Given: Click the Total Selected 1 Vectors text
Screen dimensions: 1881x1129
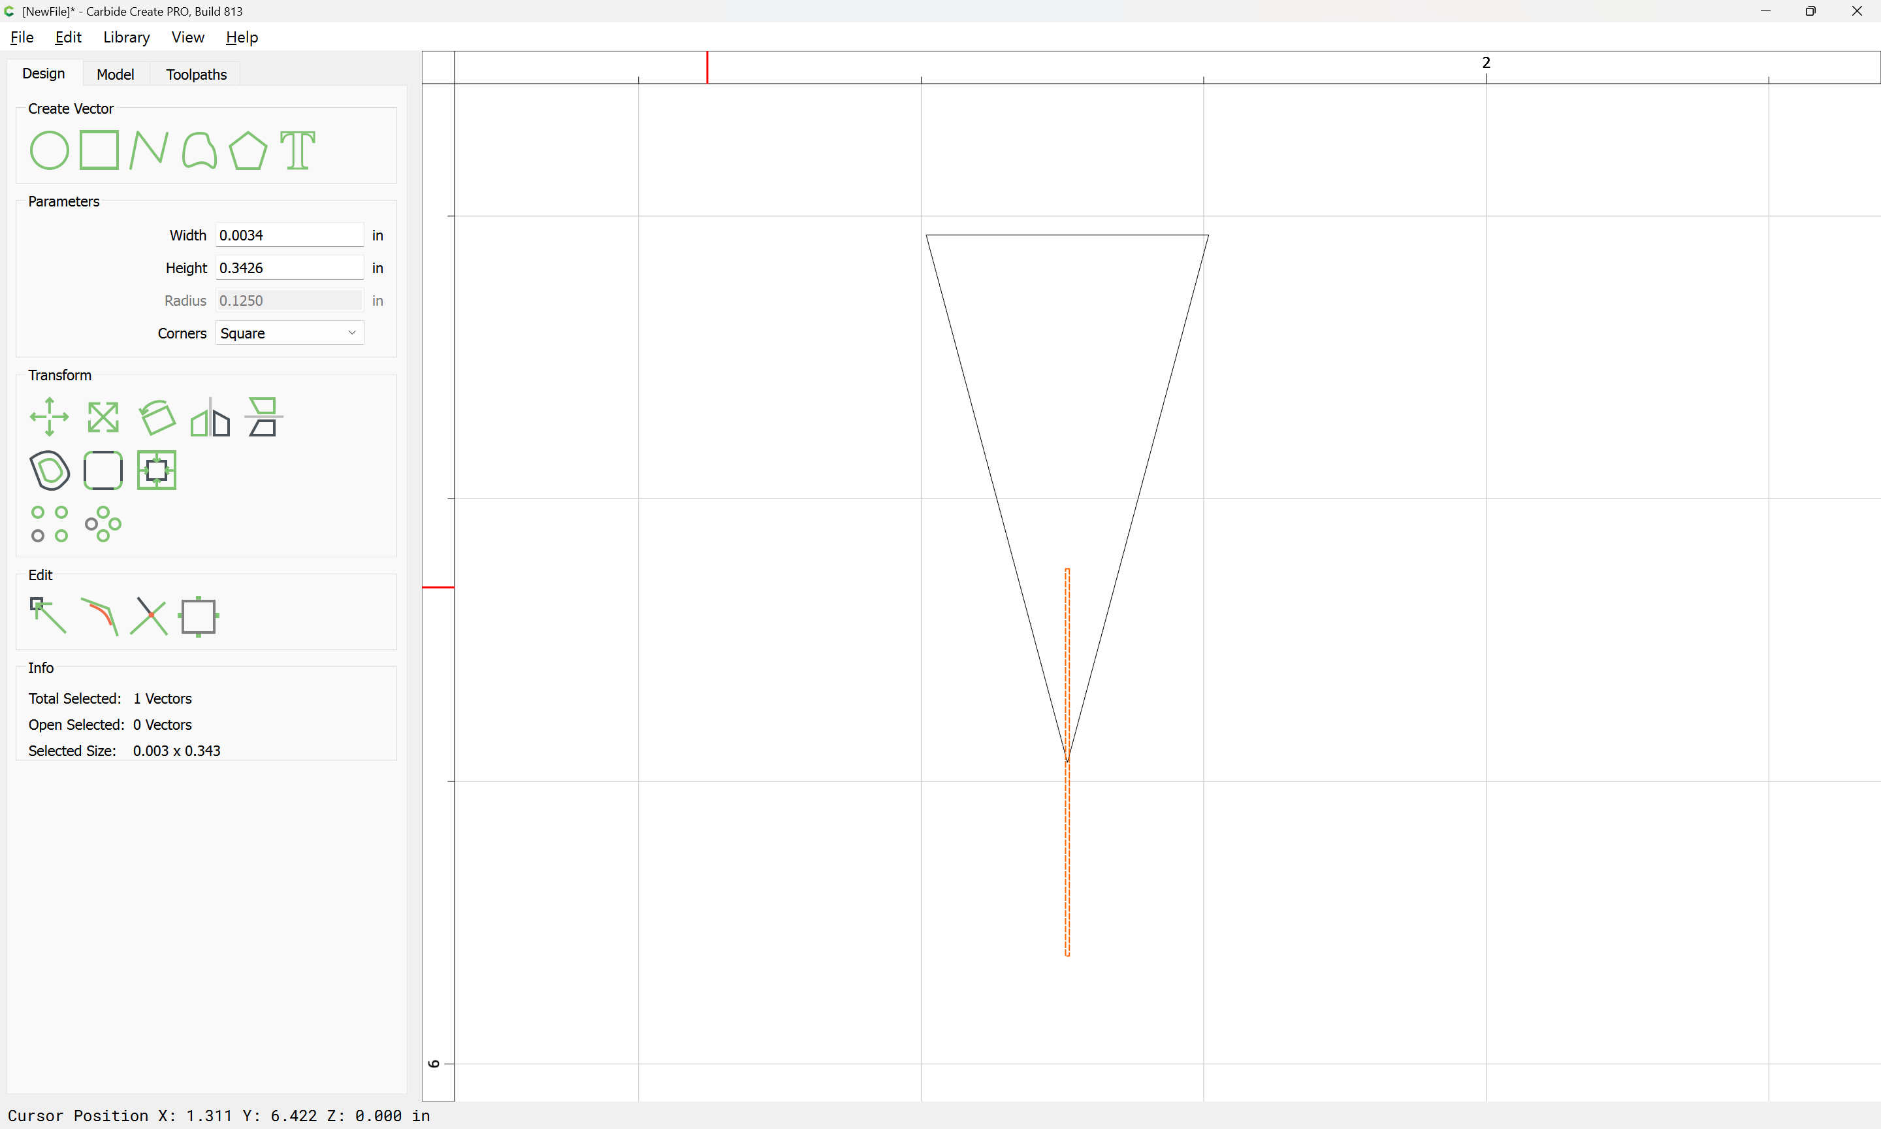Looking at the screenshot, I should [x=110, y=698].
